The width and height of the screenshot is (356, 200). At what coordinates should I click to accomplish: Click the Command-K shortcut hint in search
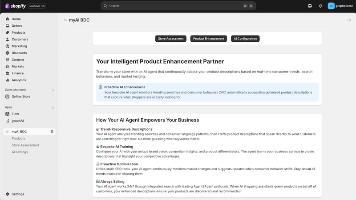click(x=248, y=6)
